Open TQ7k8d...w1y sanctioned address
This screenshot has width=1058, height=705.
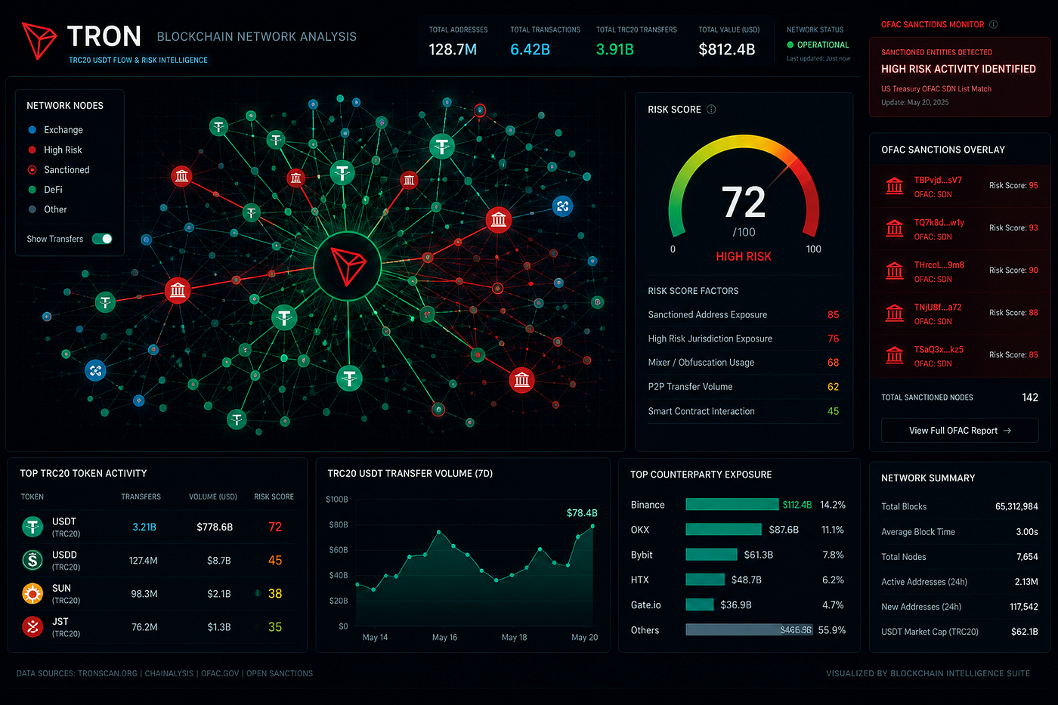point(939,223)
